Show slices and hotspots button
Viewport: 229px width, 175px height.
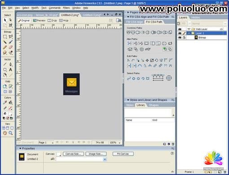click(x=10, y=92)
